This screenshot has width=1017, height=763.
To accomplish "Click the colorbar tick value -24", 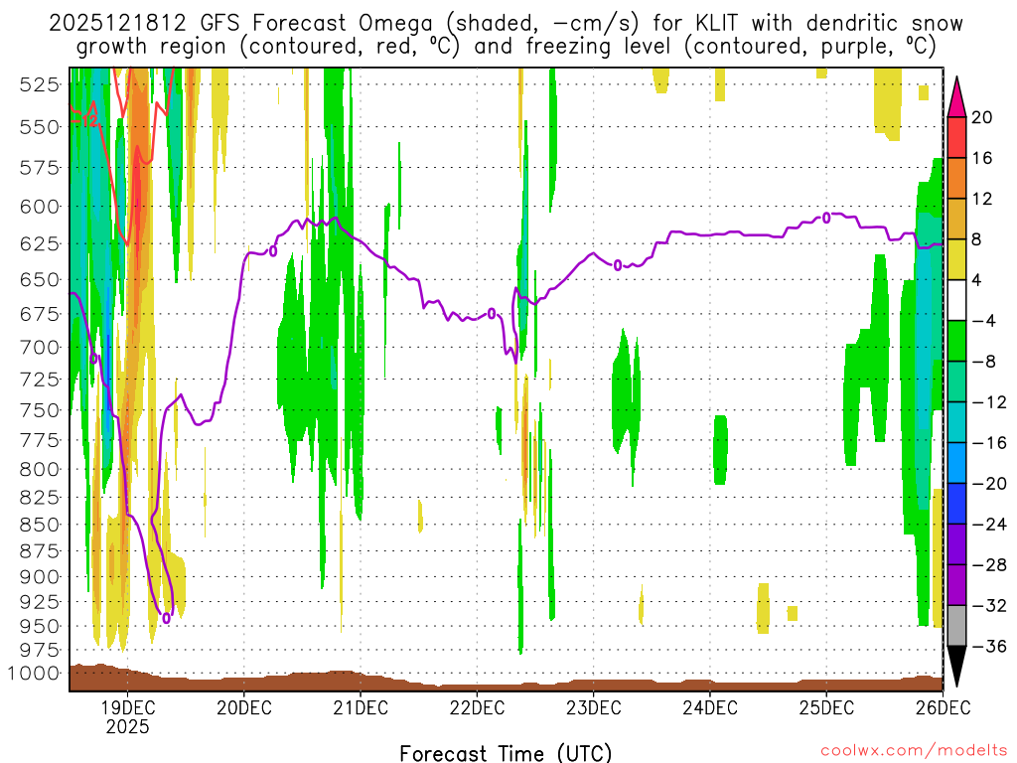I will coord(989,525).
